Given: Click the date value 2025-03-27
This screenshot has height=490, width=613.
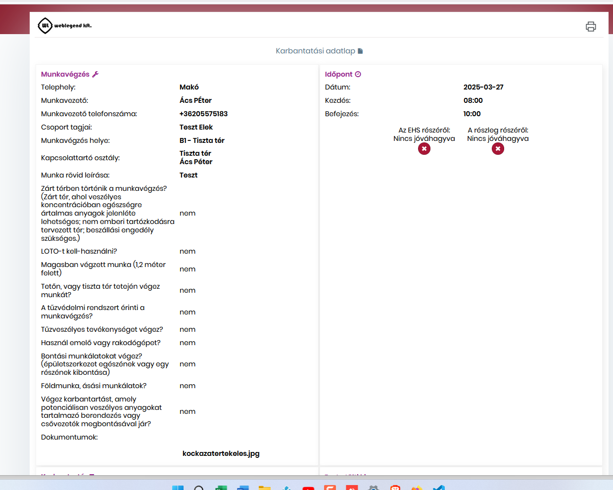Looking at the screenshot, I should coord(483,87).
